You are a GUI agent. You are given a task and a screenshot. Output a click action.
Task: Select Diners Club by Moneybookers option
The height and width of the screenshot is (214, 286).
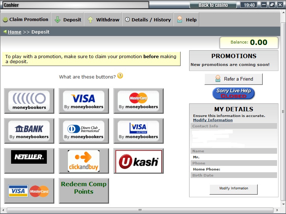click(x=84, y=131)
